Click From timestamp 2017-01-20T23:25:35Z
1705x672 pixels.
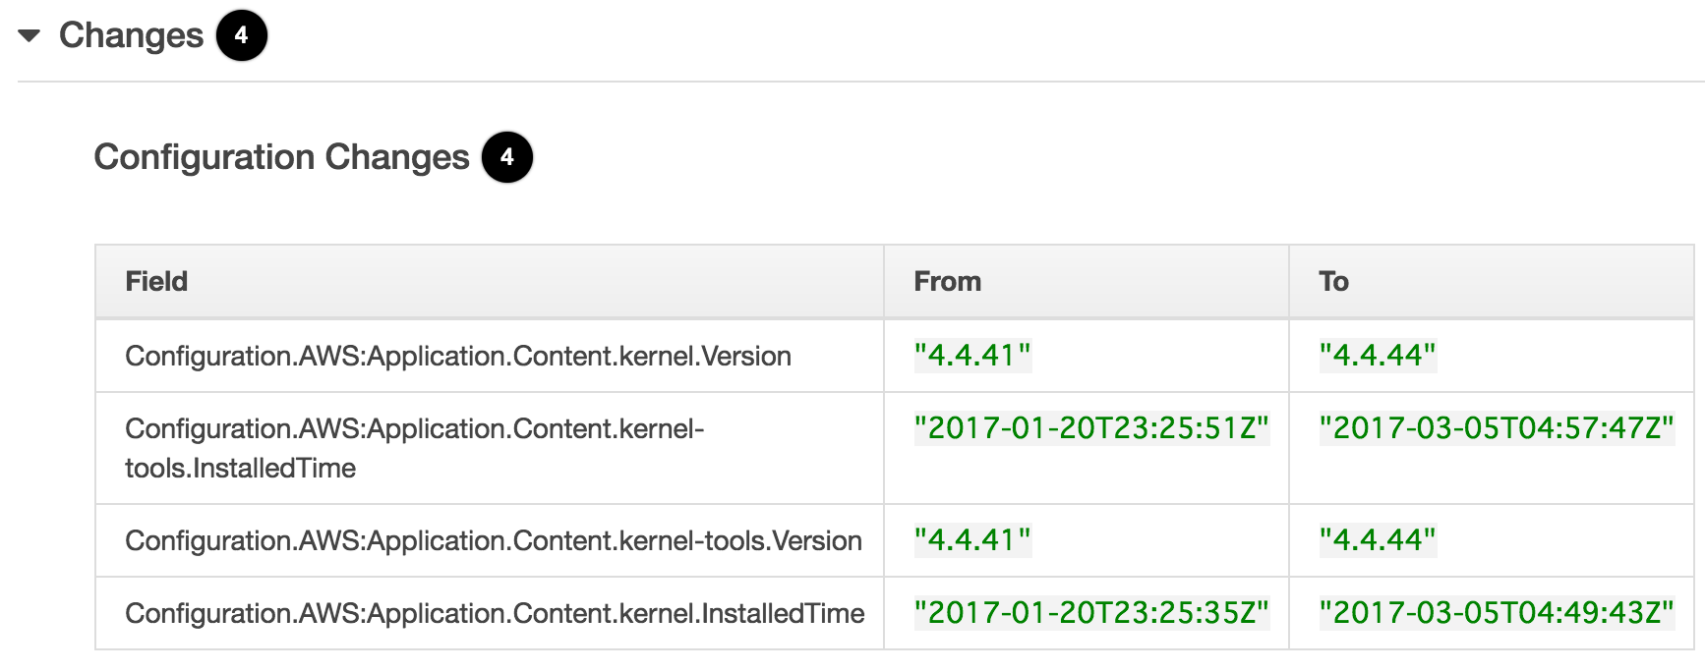tap(1091, 613)
